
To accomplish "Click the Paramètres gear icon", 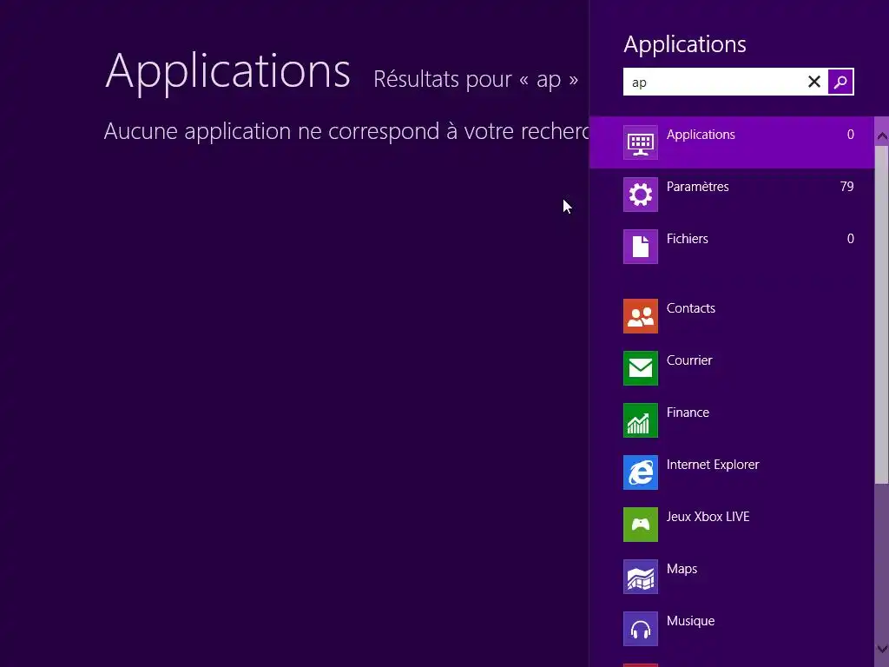I will click(x=640, y=195).
